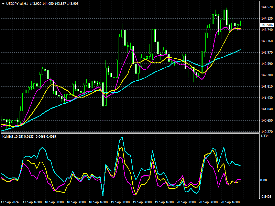
Task: Click the 17 Sep 2024 date label
Action: [10, 202]
